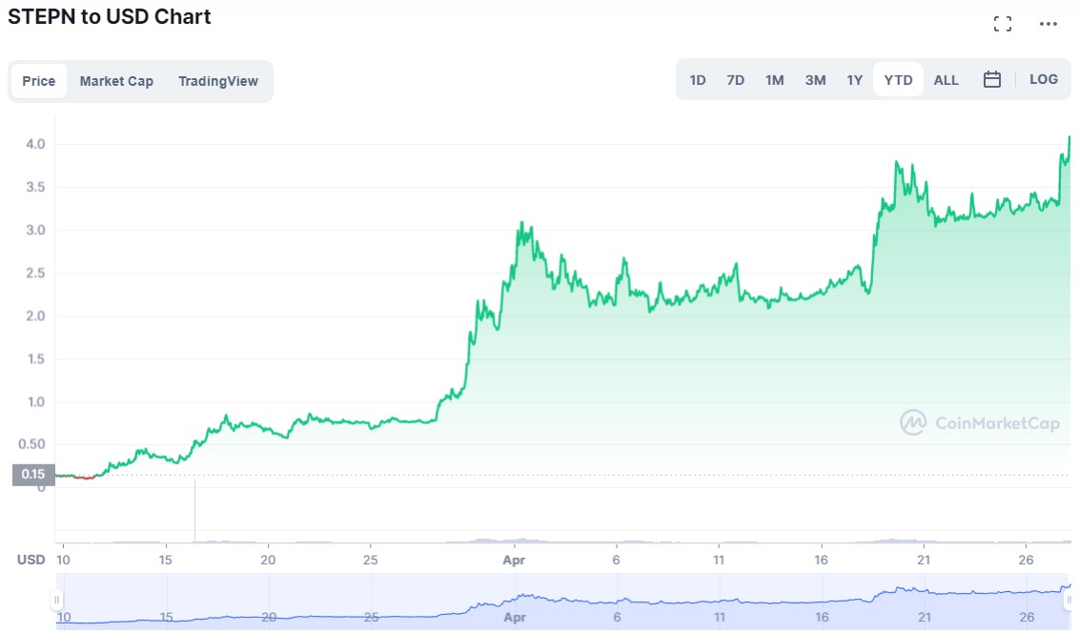Select the 1Y time range

click(854, 80)
